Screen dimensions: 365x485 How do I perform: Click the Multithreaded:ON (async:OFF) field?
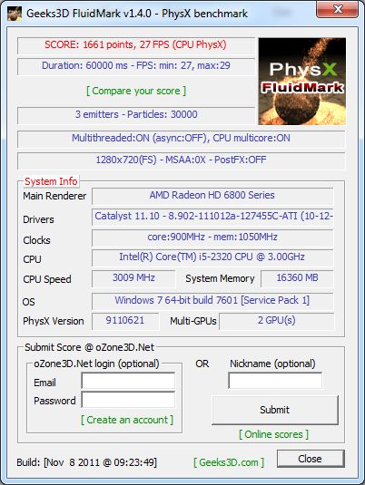pyautogui.click(x=182, y=139)
